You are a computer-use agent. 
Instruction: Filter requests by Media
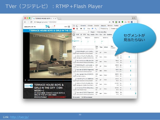pyautogui.click(x=93, y=35)
